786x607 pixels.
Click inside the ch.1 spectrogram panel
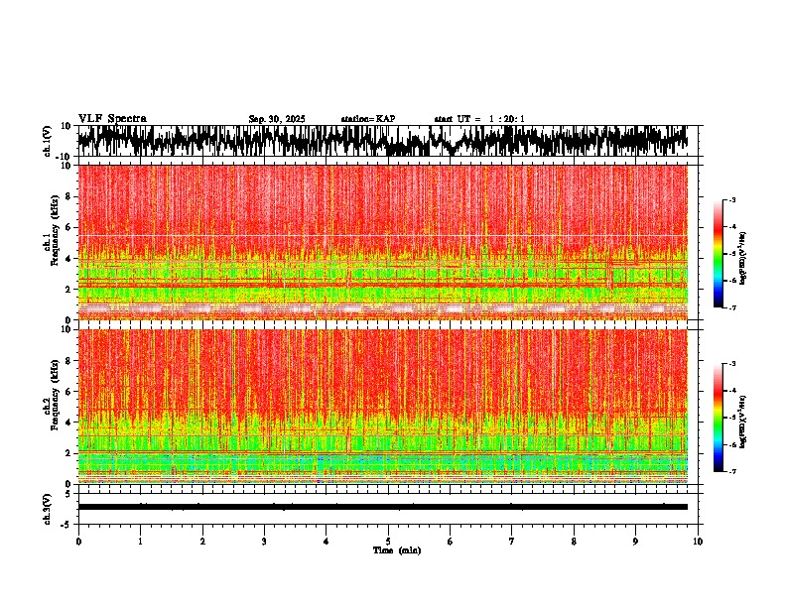(382, 242)
